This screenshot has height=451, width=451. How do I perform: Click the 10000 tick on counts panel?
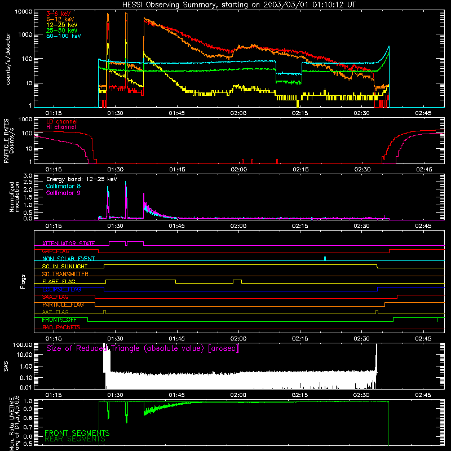(x=24, y=12)
